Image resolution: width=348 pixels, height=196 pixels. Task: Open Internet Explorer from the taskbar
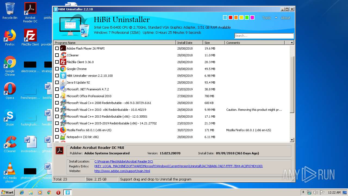click(x=22, y=192)
